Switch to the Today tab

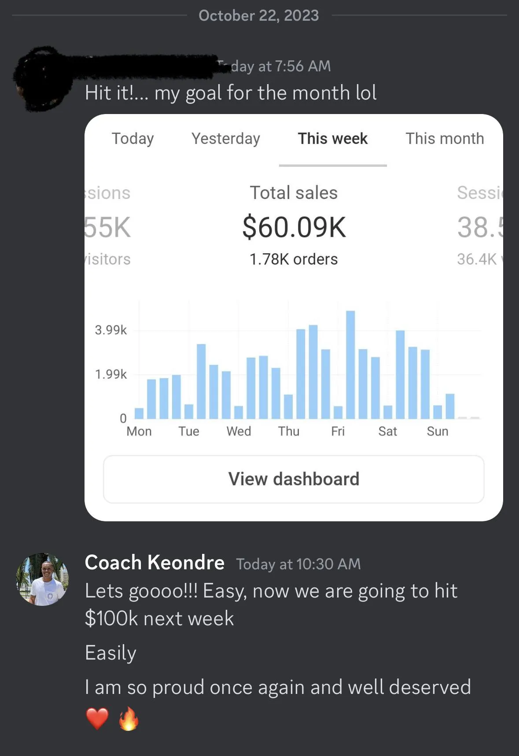[x=133, y=139]
